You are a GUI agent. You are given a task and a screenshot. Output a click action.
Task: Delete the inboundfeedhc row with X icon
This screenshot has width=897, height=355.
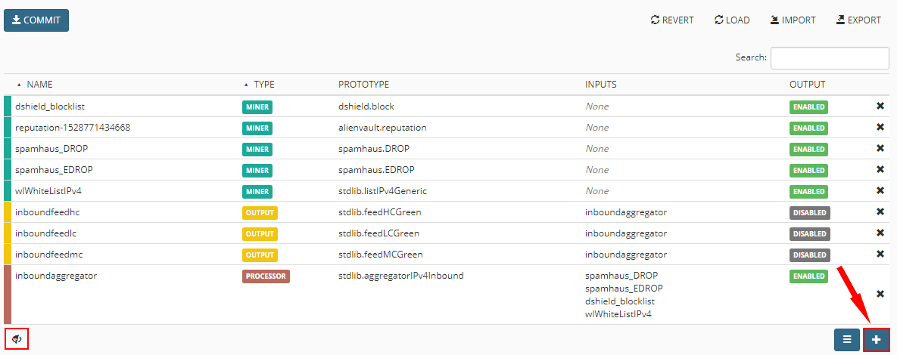[x=880, y=212]
